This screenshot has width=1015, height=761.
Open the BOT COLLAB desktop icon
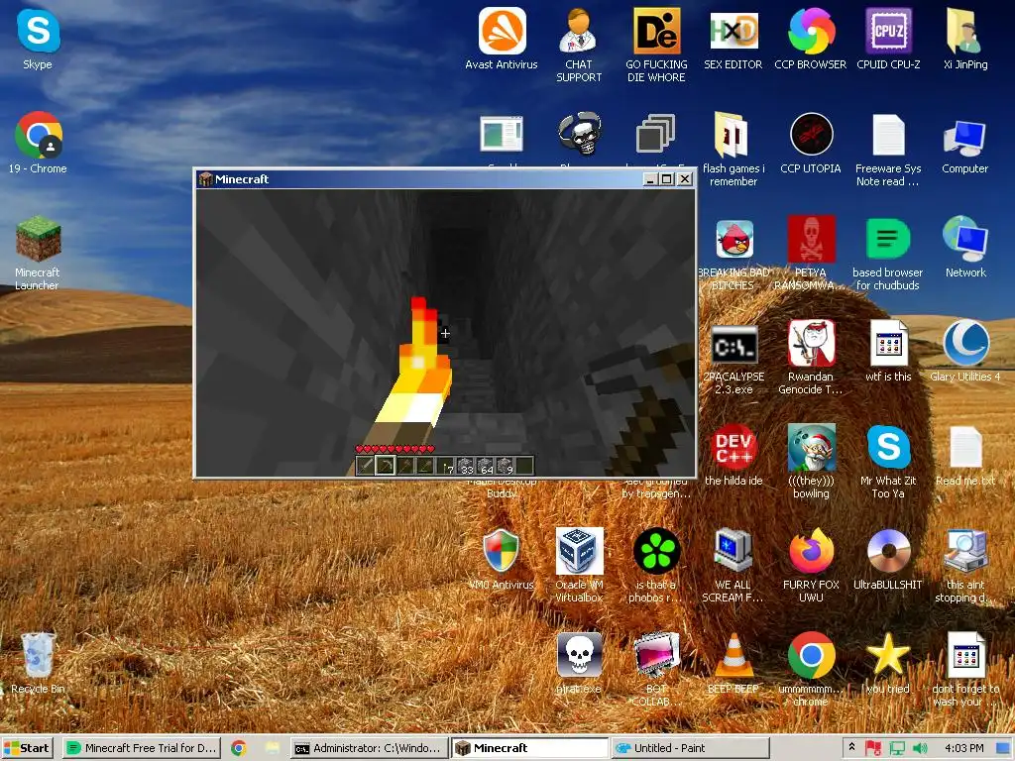click(x=656, y=670)
